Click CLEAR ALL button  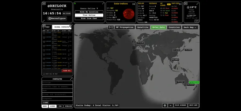[67, 71]
